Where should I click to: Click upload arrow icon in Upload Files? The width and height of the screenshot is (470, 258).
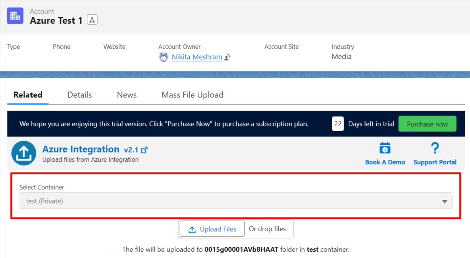pyautogui.click(x=192, y=229)
